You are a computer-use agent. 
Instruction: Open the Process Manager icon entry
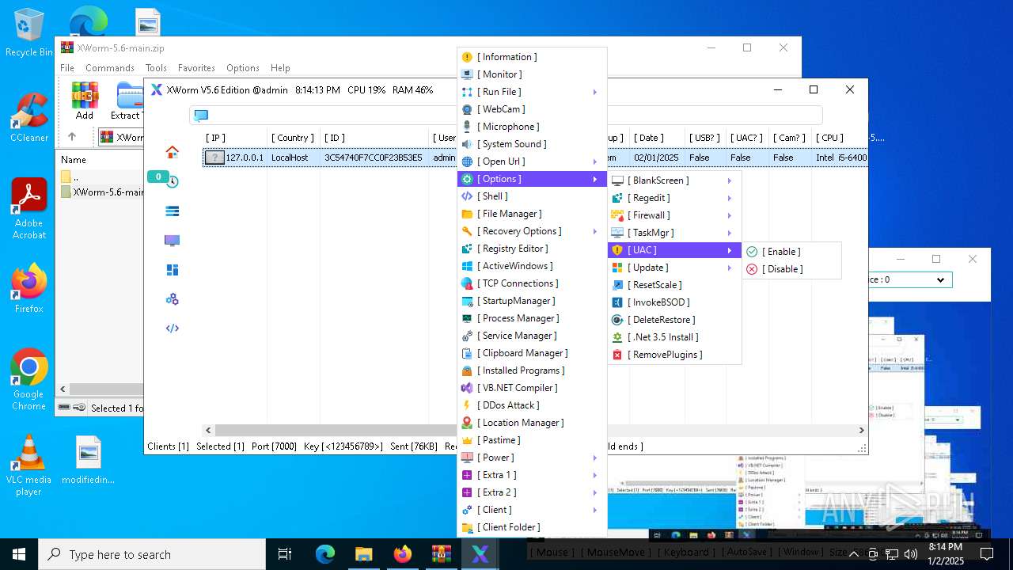pos(467,318)
